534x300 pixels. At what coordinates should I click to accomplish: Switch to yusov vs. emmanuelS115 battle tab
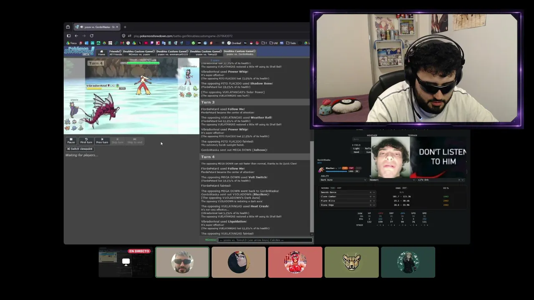172,53
